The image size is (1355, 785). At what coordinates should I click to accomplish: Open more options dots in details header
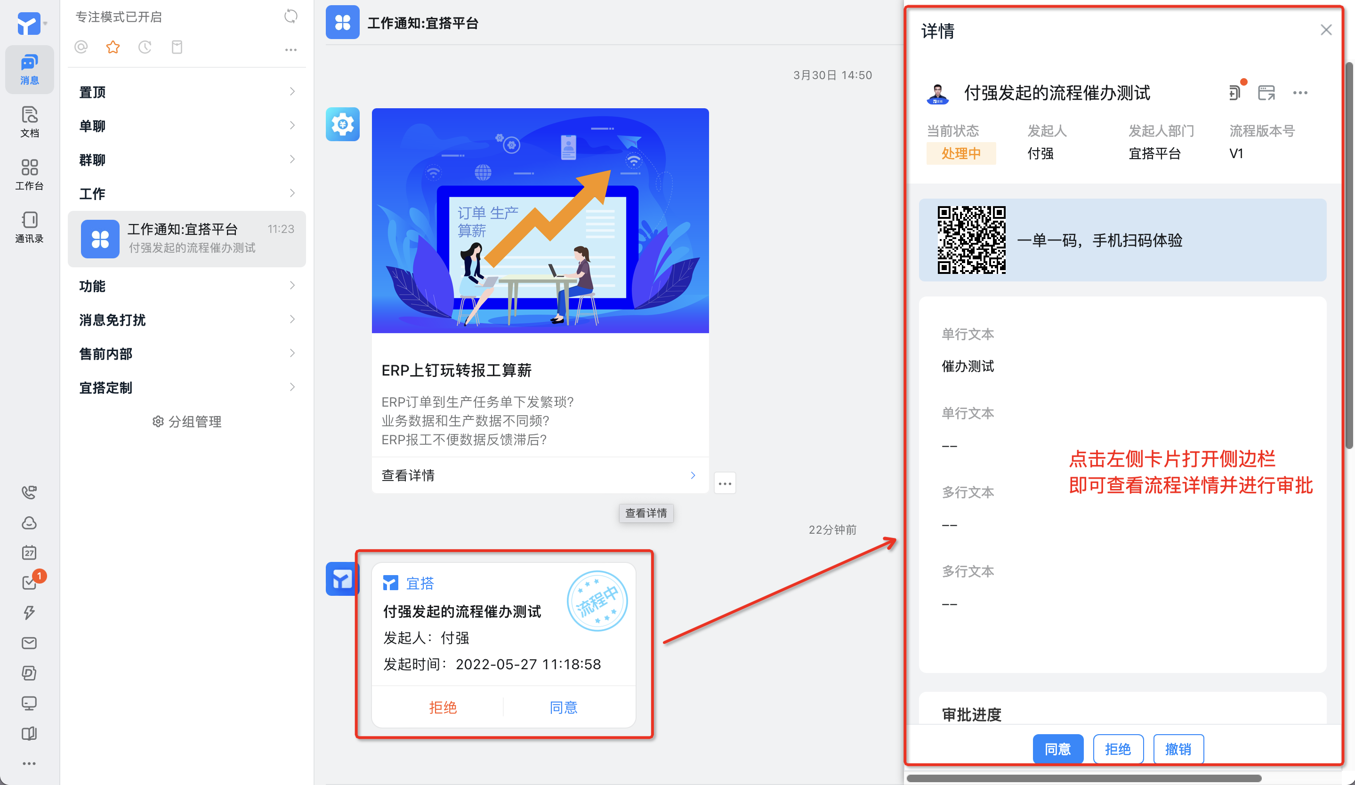point(1300,92)
